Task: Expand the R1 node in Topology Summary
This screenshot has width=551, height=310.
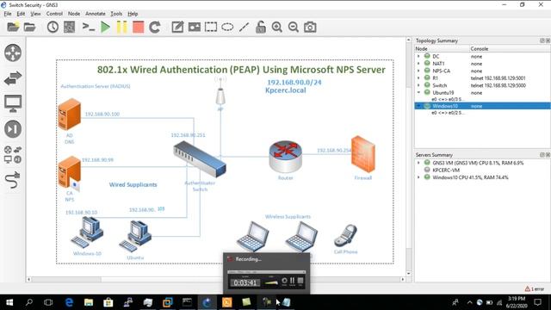Action: pyautogui.click(x=418, y=78)
